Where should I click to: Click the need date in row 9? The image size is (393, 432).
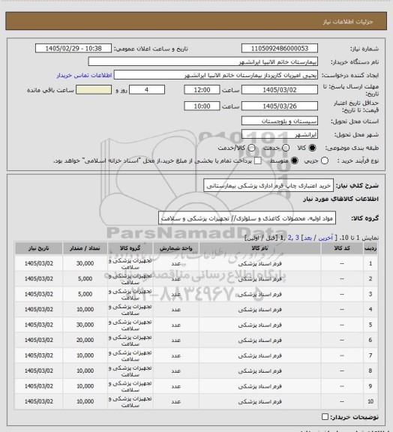tap(38, 386)
